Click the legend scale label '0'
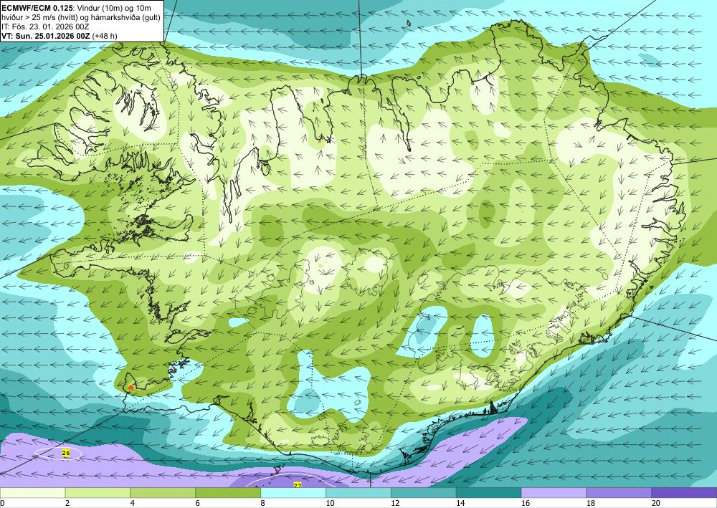The width and height of the screenshot is (717, 508). click(x=2, y=504)
